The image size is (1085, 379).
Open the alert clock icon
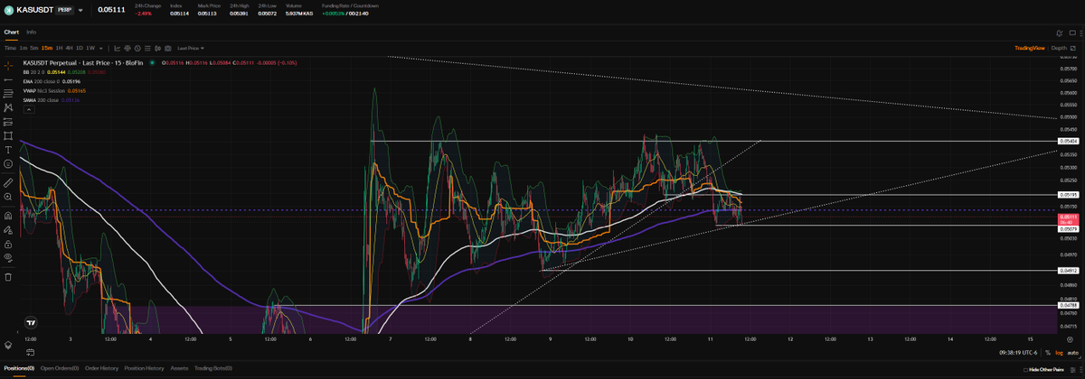click(137, 48)
